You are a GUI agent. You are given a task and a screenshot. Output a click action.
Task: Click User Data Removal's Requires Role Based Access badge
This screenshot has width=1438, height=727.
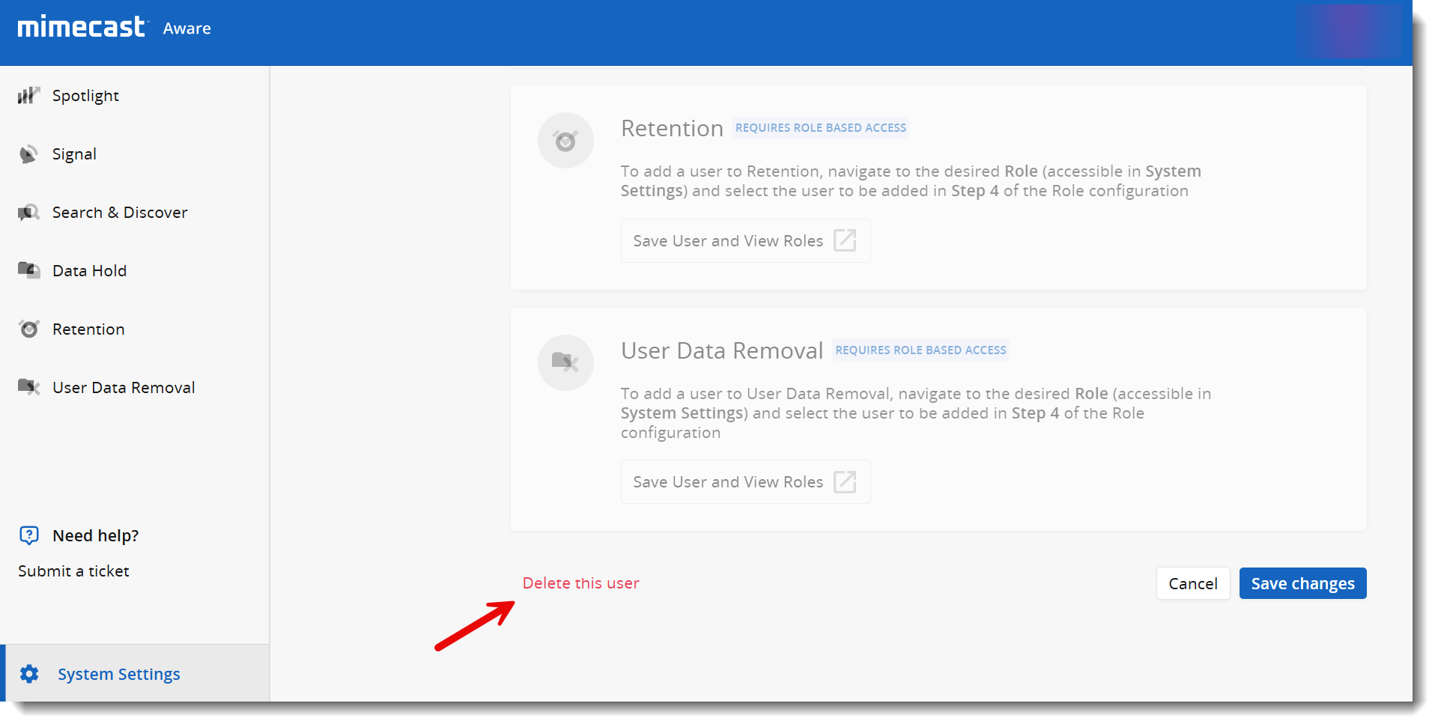920,350
